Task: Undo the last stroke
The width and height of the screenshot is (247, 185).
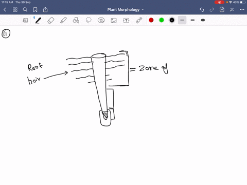Action: click(x=202, y=10)
